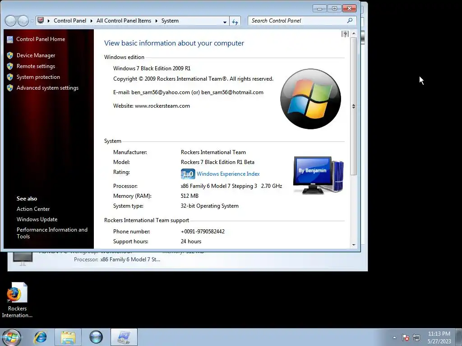Show hidden tray icons arrow
The width and height of the screenshot is (462, 346).
pyautogui.click(x=394, y=338)
